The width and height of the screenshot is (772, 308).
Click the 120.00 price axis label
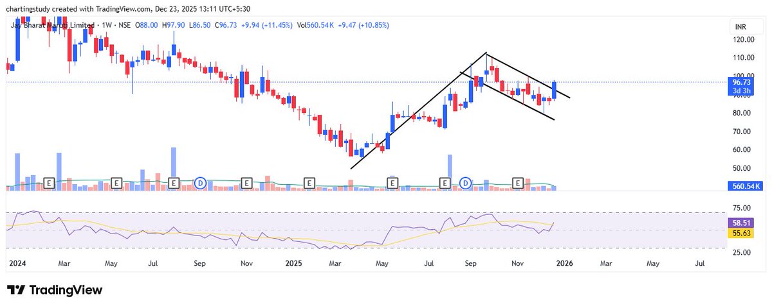pyautogui.click(x=743, y=39)
